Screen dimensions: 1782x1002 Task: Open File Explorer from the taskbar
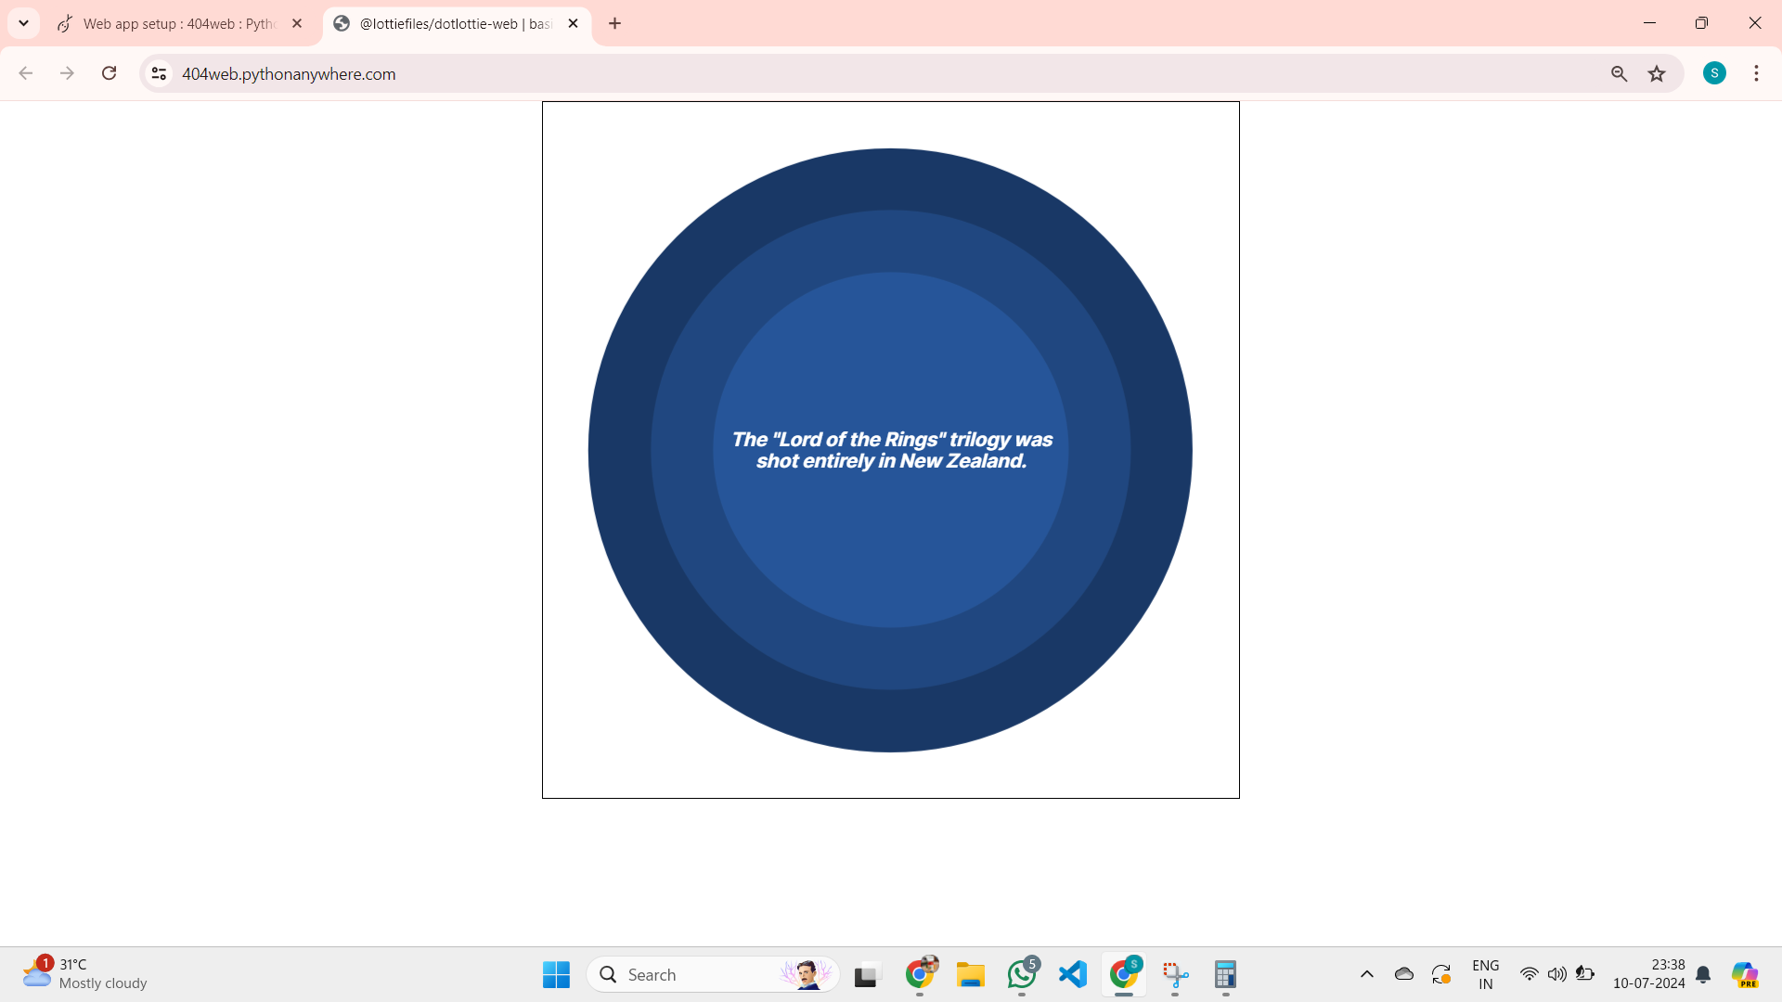pos(971,974)
